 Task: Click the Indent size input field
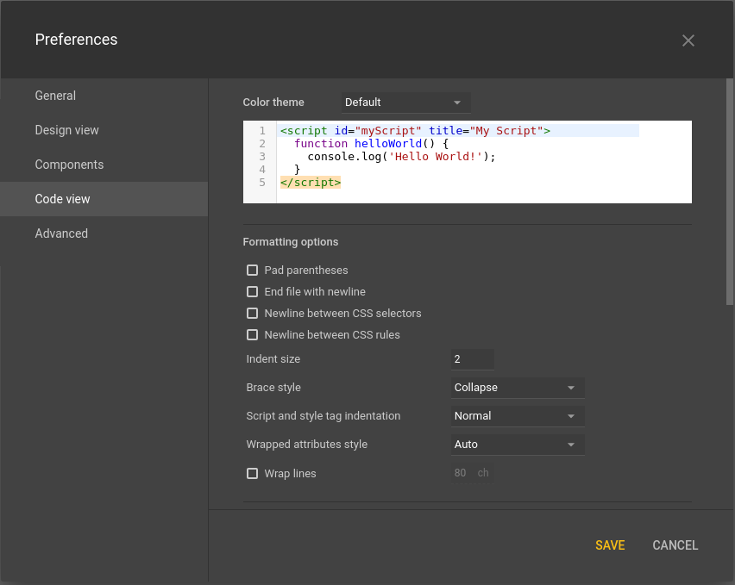tap(472, 359)
